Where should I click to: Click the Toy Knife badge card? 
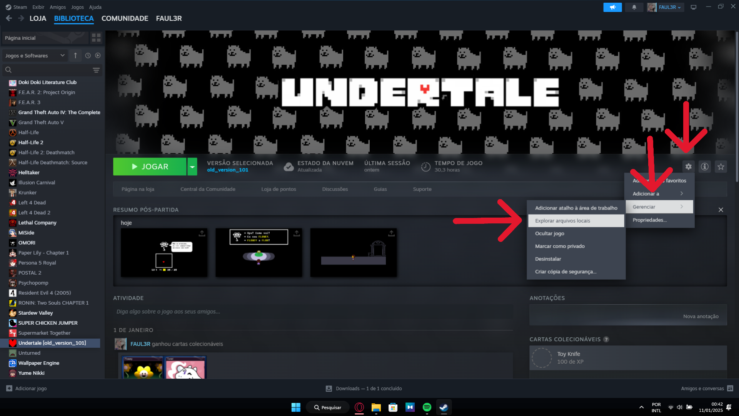(x=628, y=358)
